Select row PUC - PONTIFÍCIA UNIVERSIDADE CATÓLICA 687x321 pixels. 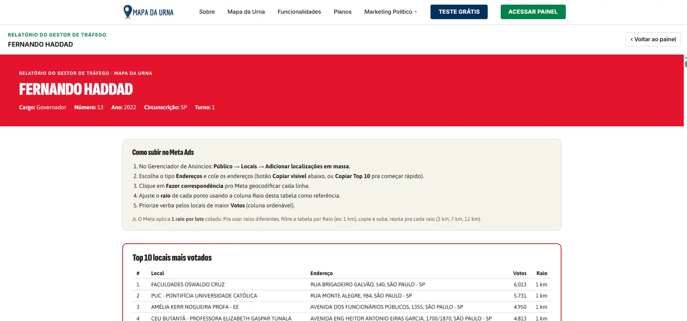pos(342,296)
